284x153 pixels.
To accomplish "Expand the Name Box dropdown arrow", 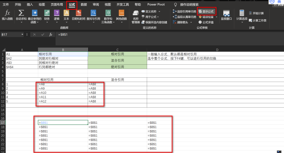I will (22, 34).
